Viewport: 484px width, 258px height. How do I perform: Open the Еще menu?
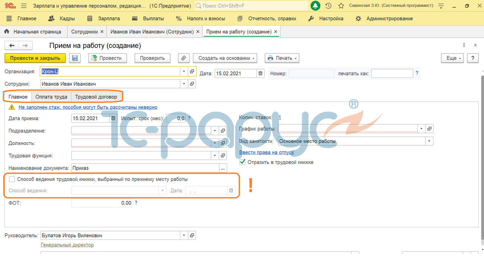pos(453,58)
